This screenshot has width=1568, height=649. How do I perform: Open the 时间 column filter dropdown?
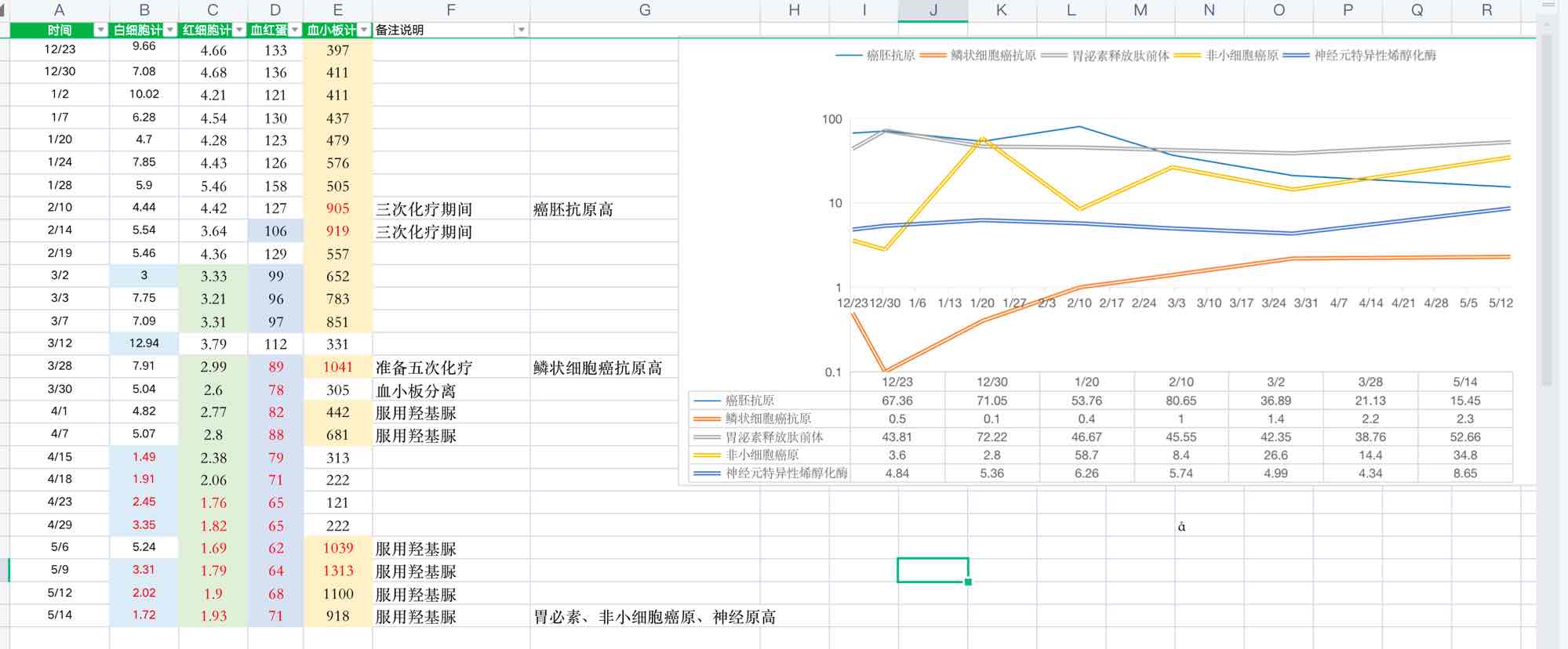pyautogui.click(x=100, y=30)
